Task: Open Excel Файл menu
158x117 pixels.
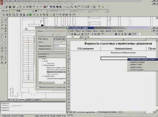Action: 72,31
